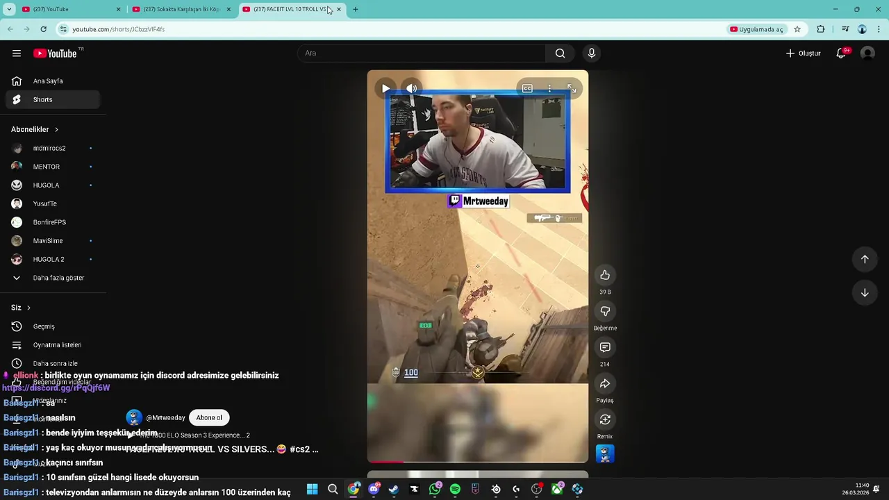The width and height of the screenshot is (889, 500).
Task: Close the FACEIT LVL 10 TROLL tab
Action: tap(339, 10)
